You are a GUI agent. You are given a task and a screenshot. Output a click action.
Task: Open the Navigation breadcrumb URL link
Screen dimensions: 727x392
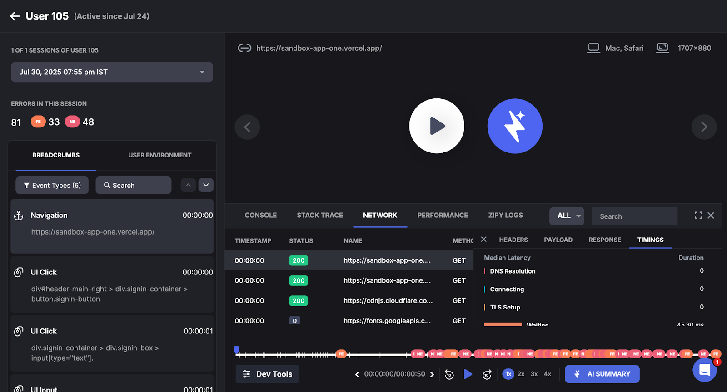pos(93,232)
